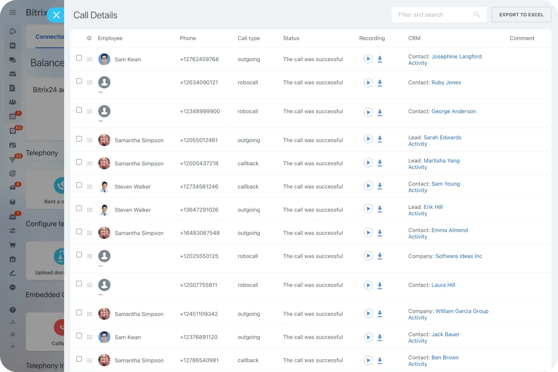558x372 pixels.
Task: Expand row menu for Jack Bauer call
Action: [90, 337]
